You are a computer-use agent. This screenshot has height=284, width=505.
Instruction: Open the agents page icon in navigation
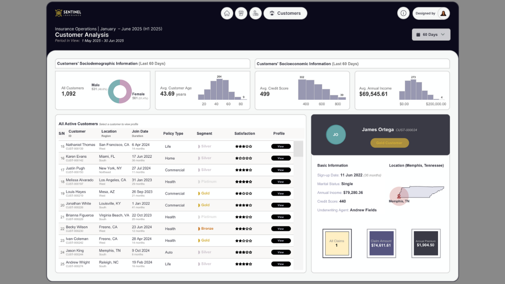[x=255, y=13]
